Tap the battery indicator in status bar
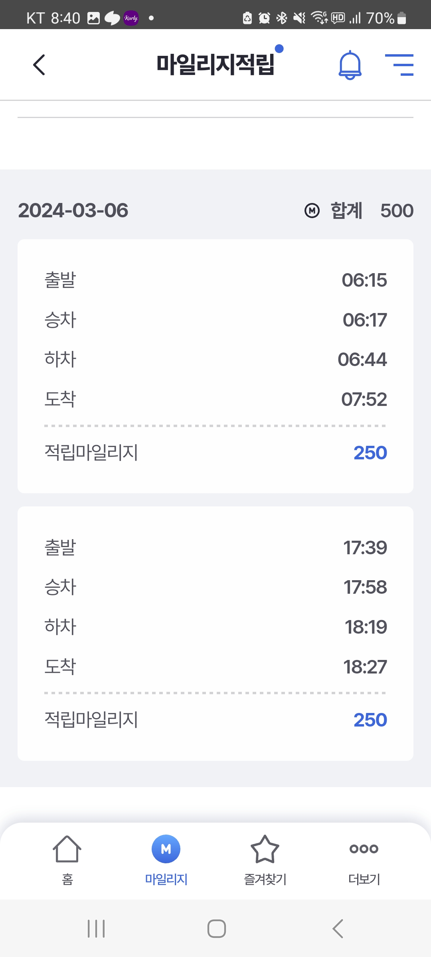The image size is (431, 957). 402,18
